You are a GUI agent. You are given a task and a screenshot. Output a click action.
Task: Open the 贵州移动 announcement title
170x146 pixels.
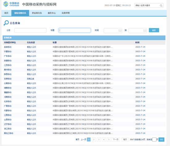[x=83, y=70]
